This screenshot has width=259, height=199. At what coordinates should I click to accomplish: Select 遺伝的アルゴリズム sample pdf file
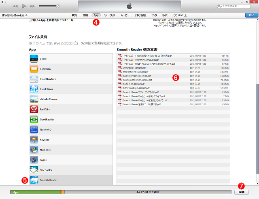(x=173, y=64)
